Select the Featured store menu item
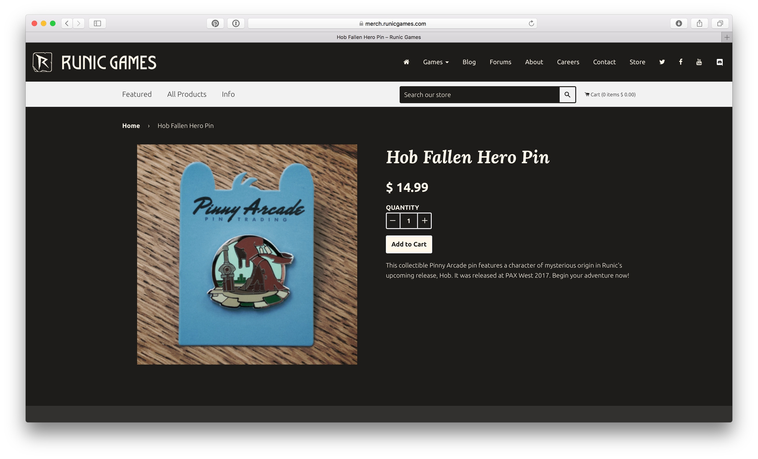 point(137,94)
